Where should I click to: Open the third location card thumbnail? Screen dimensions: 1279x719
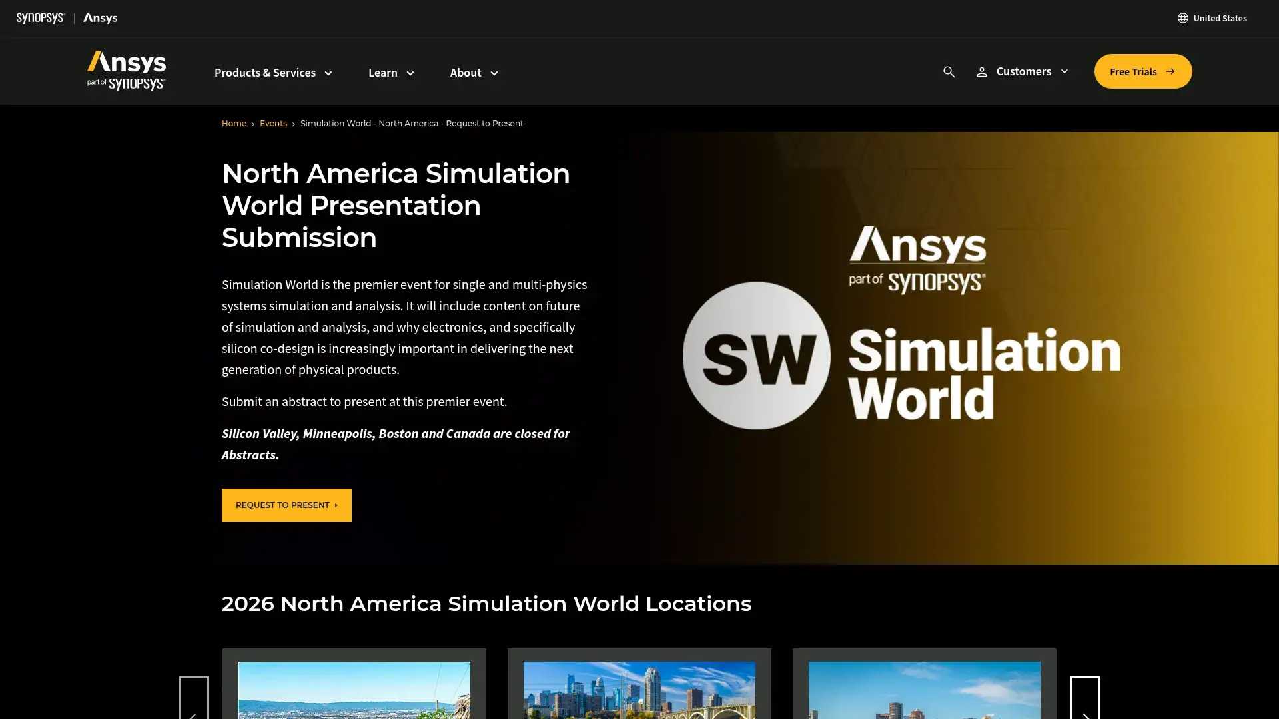tap(925, 690)
